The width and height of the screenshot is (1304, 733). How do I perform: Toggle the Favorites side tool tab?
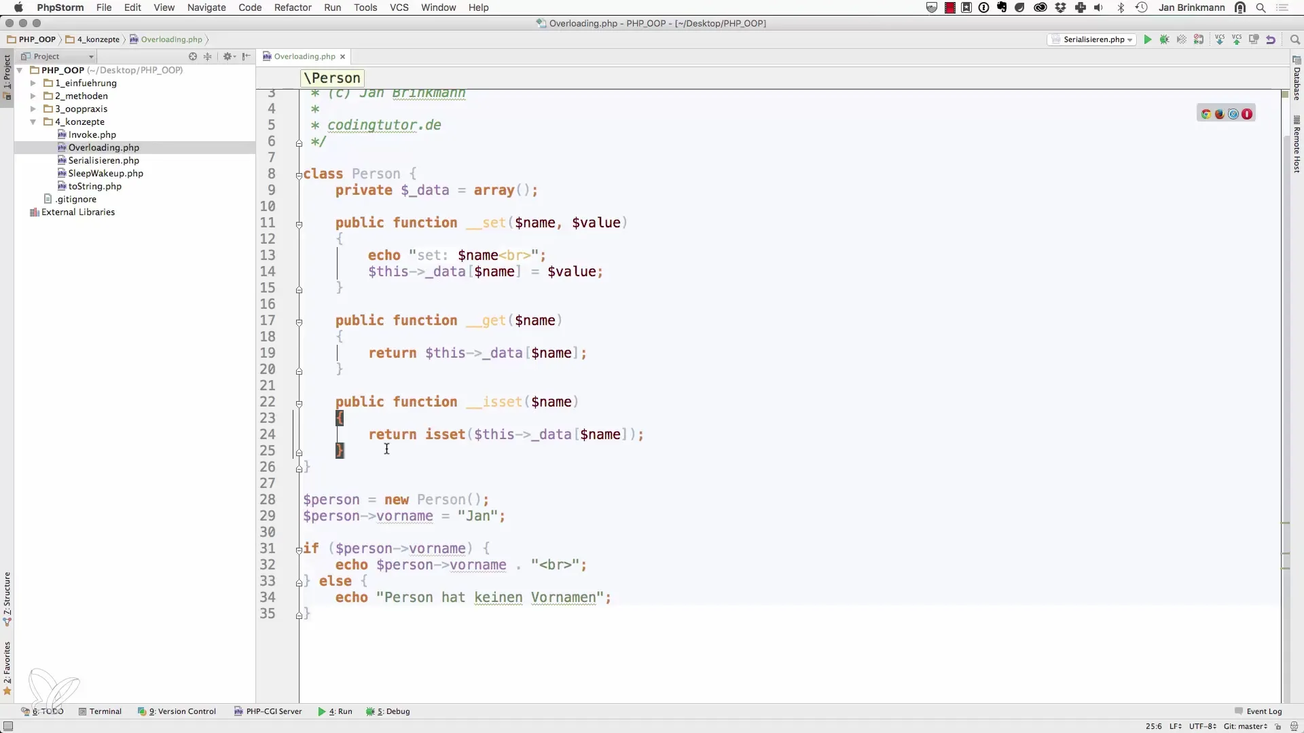7,669
